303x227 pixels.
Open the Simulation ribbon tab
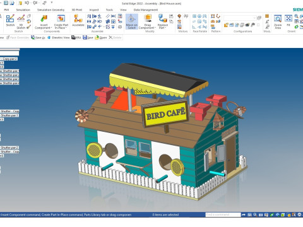click(x=23, y=10)
